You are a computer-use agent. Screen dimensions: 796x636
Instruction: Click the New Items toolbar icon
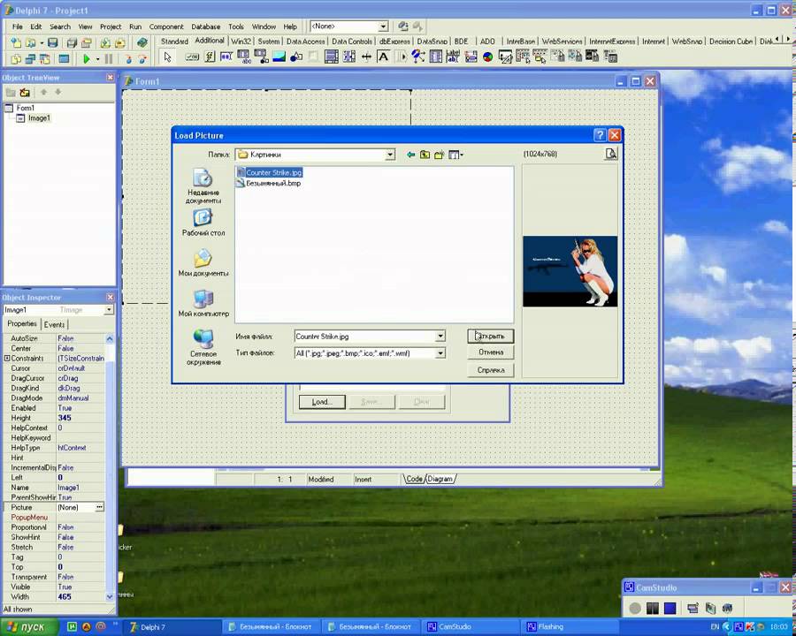coord(16,43)
